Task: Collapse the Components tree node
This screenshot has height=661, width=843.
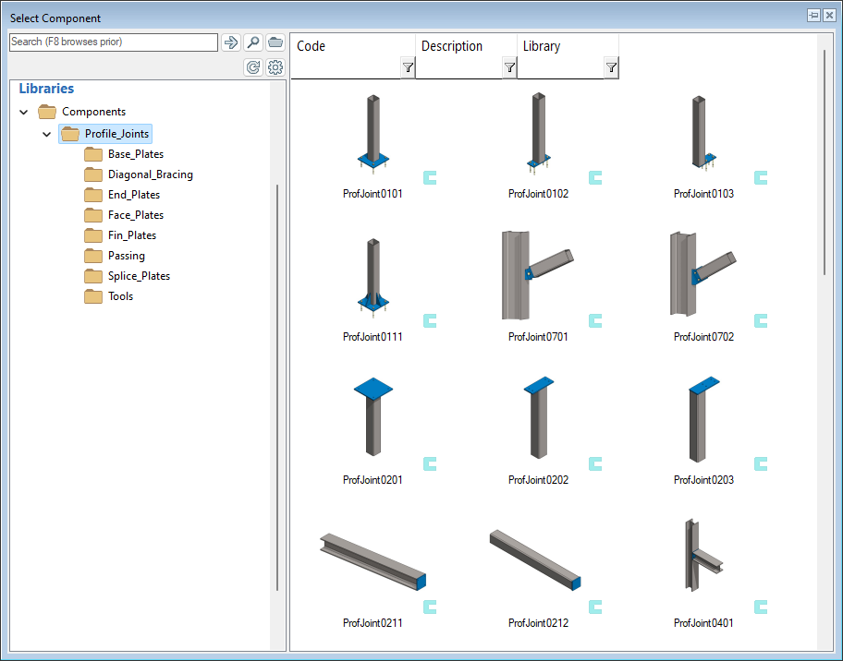Action: click(24, 113)
